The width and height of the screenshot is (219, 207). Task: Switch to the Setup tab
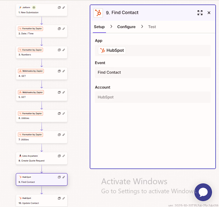click(x=99, y=27)
